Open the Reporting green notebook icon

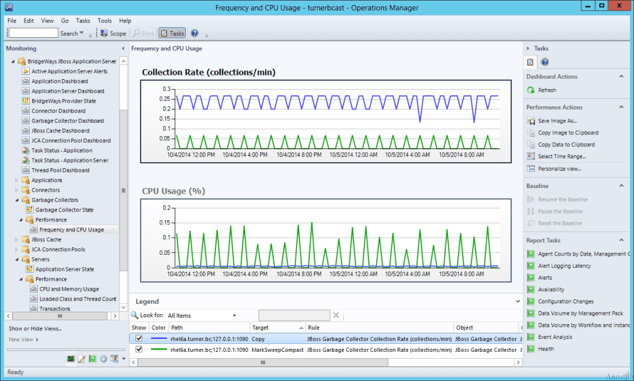click(x=92, y=359)
